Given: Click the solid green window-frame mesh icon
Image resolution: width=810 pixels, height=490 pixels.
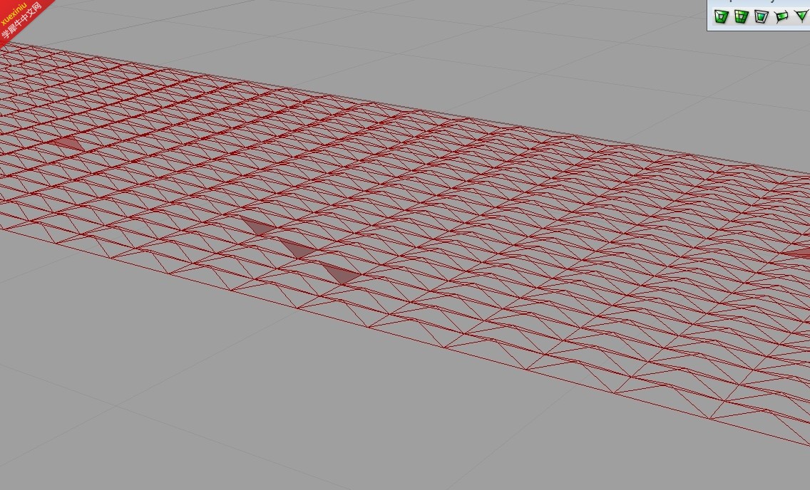Looking at the screenshot, I should click(721, 16).
